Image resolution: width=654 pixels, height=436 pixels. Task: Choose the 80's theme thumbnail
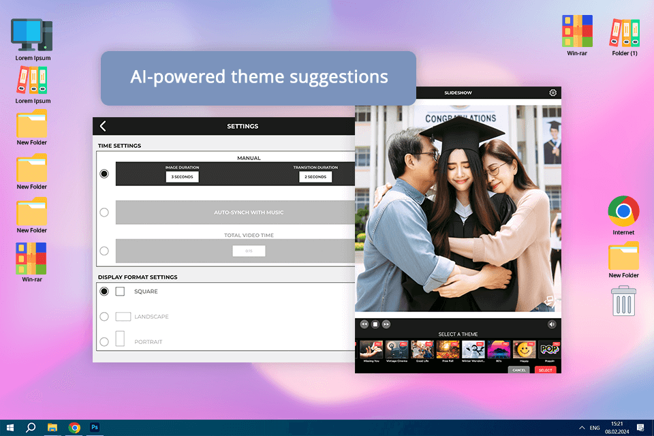(x=499, y=349)
